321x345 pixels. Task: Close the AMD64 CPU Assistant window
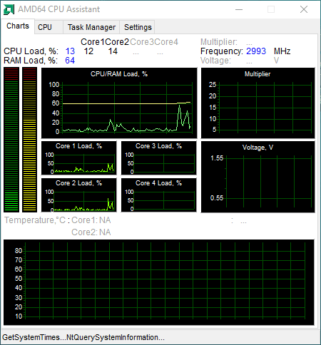[304, 9]
